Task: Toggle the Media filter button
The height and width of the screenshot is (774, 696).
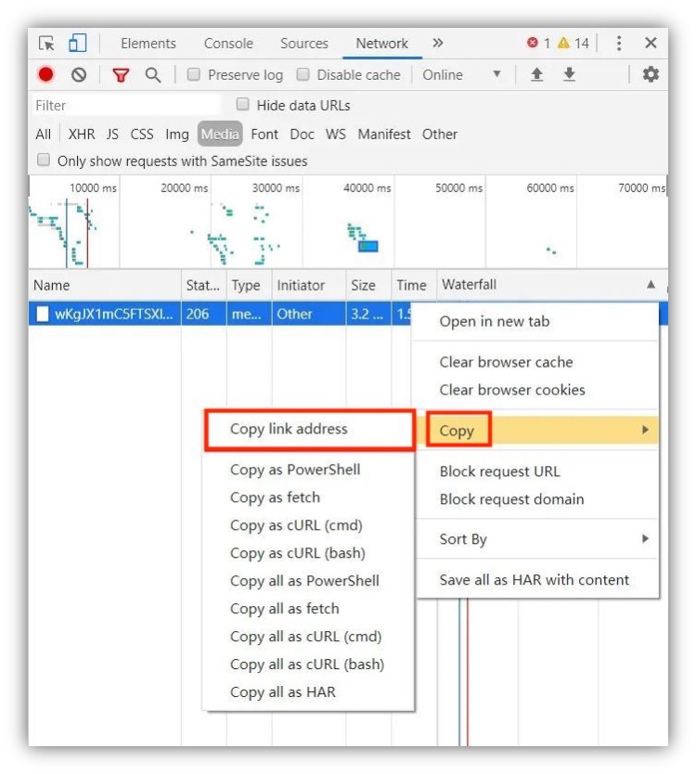Action: pyautogui.click(x=220, y=134)
